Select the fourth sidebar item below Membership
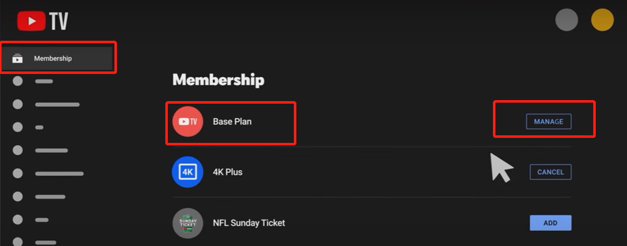The height and width of the screenshot is (246, 627). click(51, 150)
